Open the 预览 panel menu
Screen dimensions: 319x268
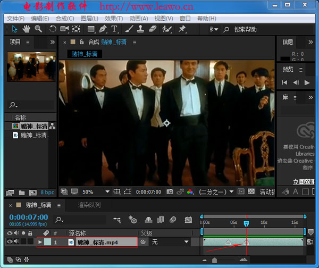click(301, 70)
